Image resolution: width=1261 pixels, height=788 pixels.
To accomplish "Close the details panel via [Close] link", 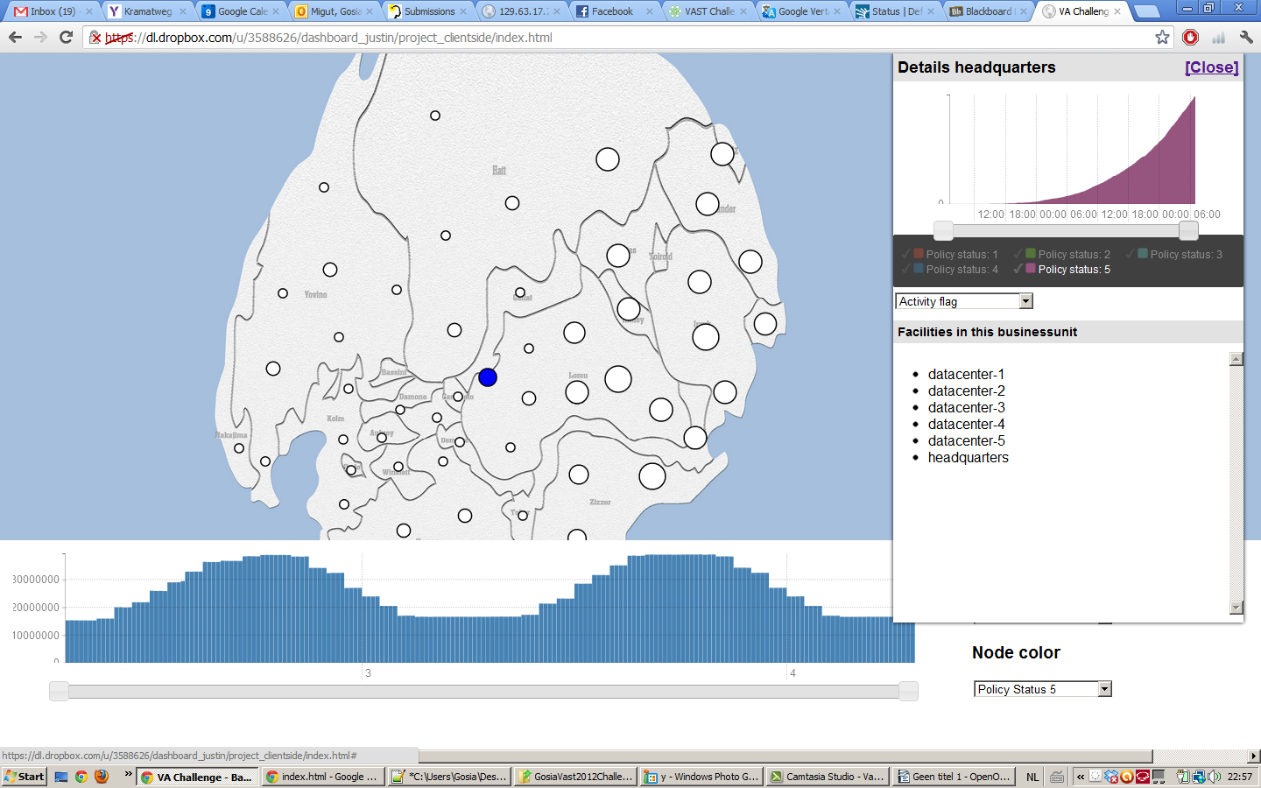I will click(x=1211, y=67).
